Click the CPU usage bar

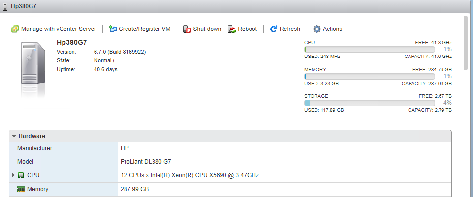coord(370,50)
